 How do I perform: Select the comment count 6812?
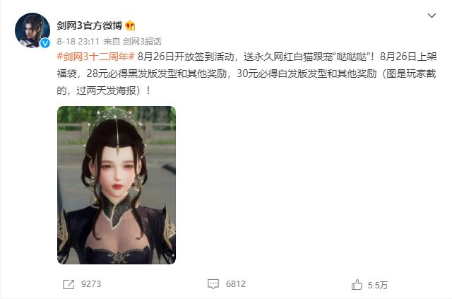coord(236,284)
